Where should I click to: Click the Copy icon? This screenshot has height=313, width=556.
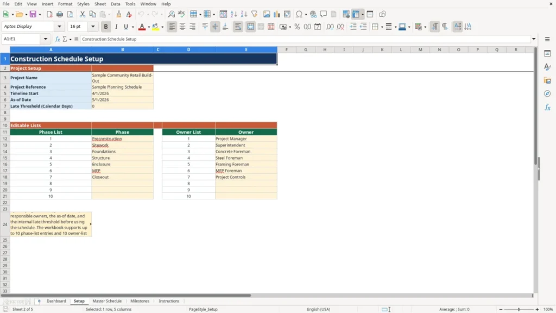tap(92, 14)
